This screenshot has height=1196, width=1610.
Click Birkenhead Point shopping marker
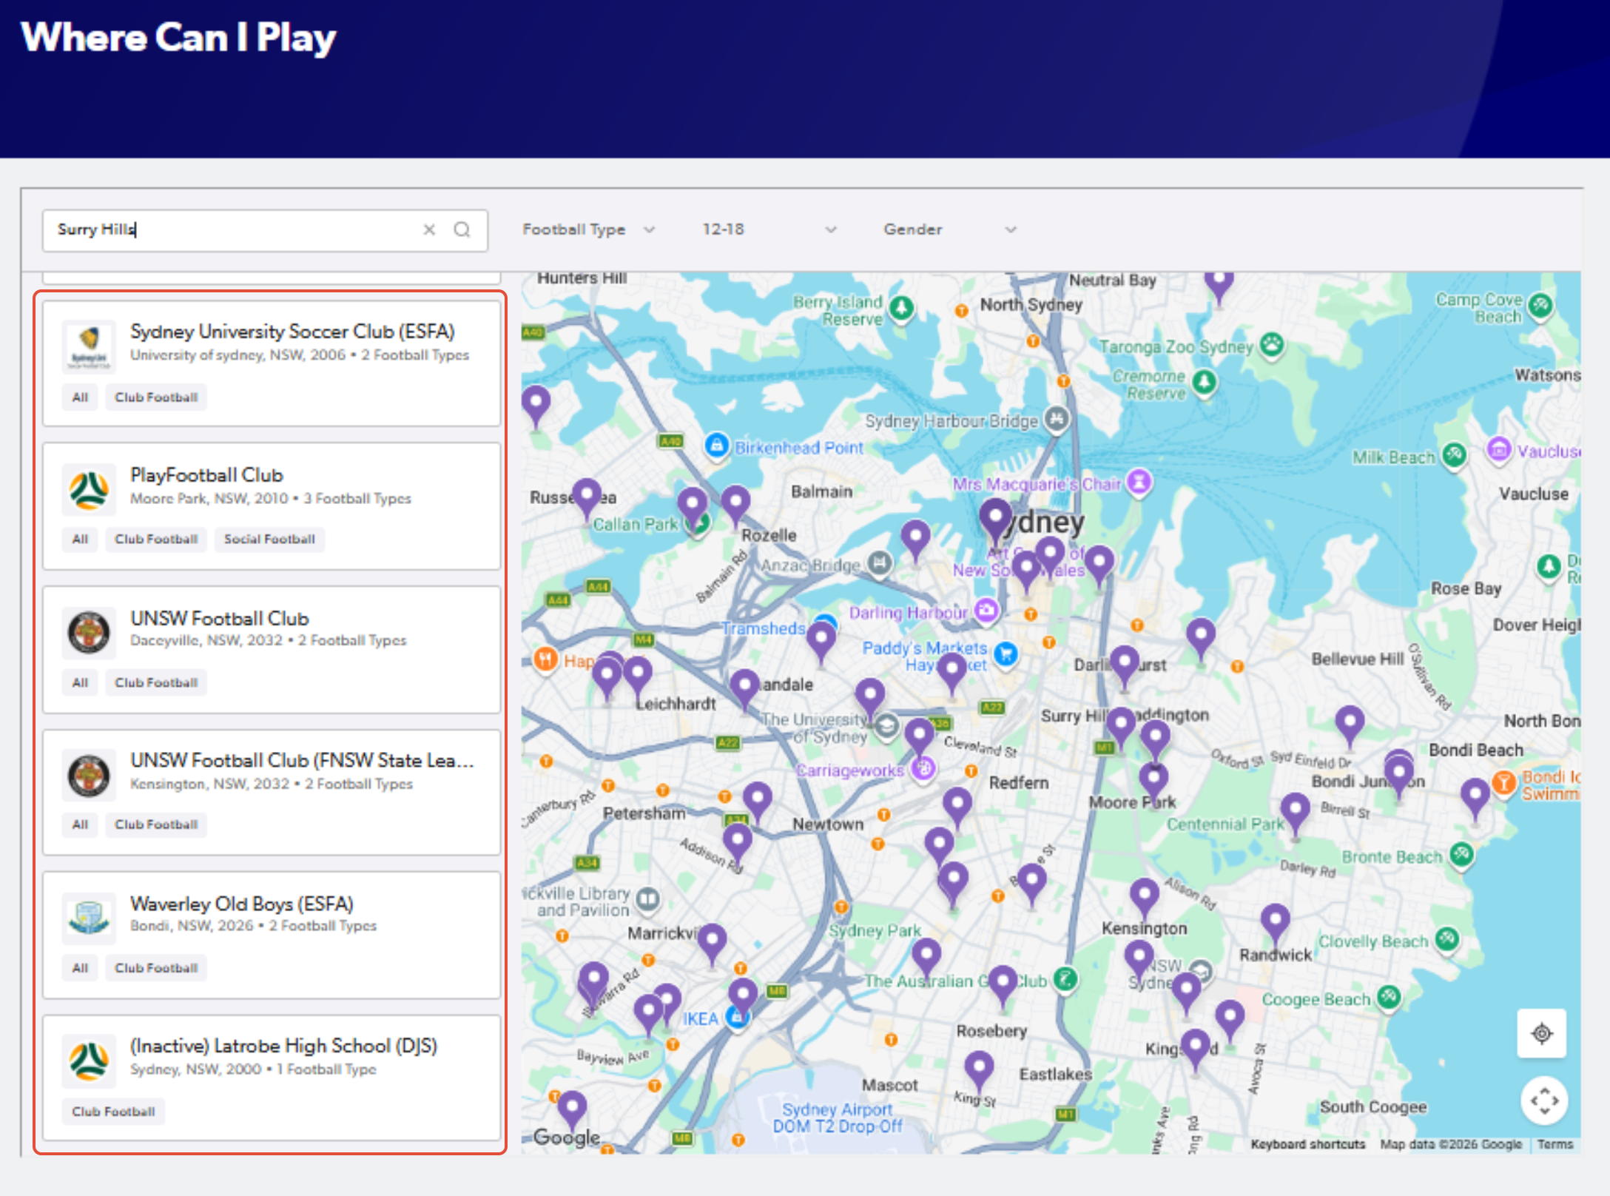click(x=716, y=446)
